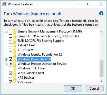
Task: Select Work Folders Client label
Action: 31,73
